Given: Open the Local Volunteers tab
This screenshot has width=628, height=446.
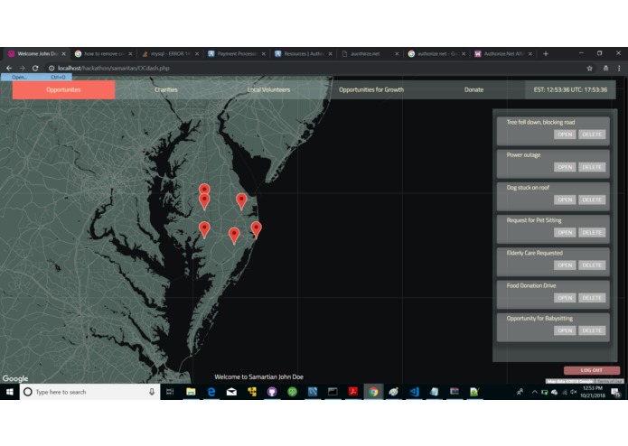Looking at the screenshot, I should [268, 89].
